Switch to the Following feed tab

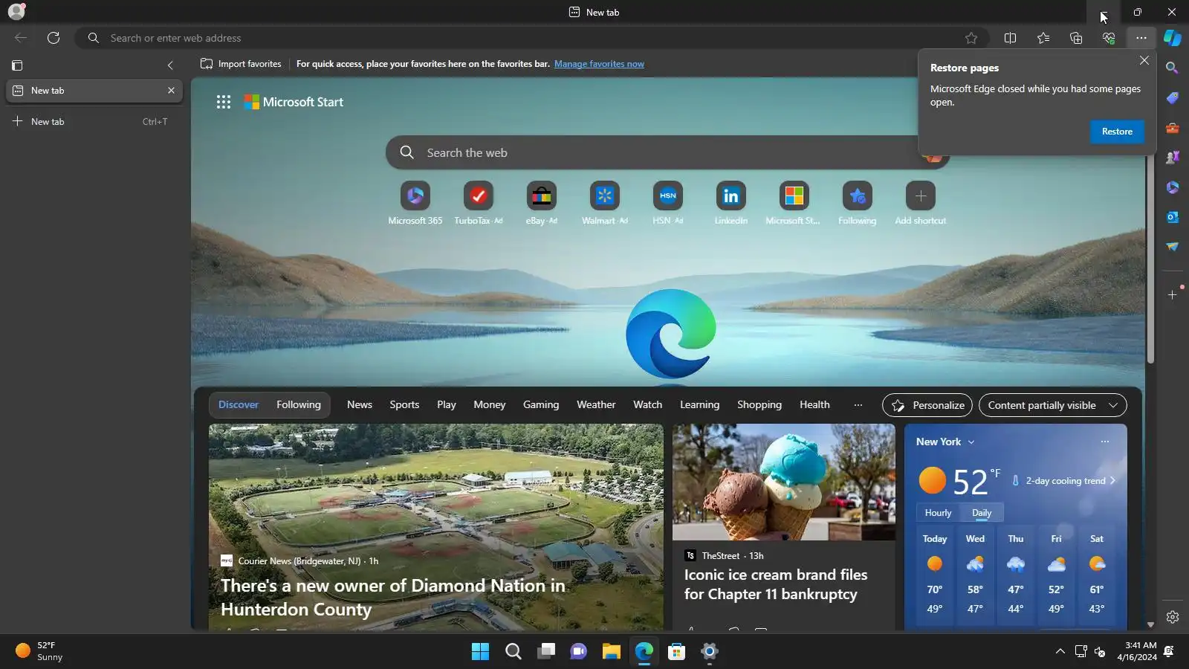[299, 405]
